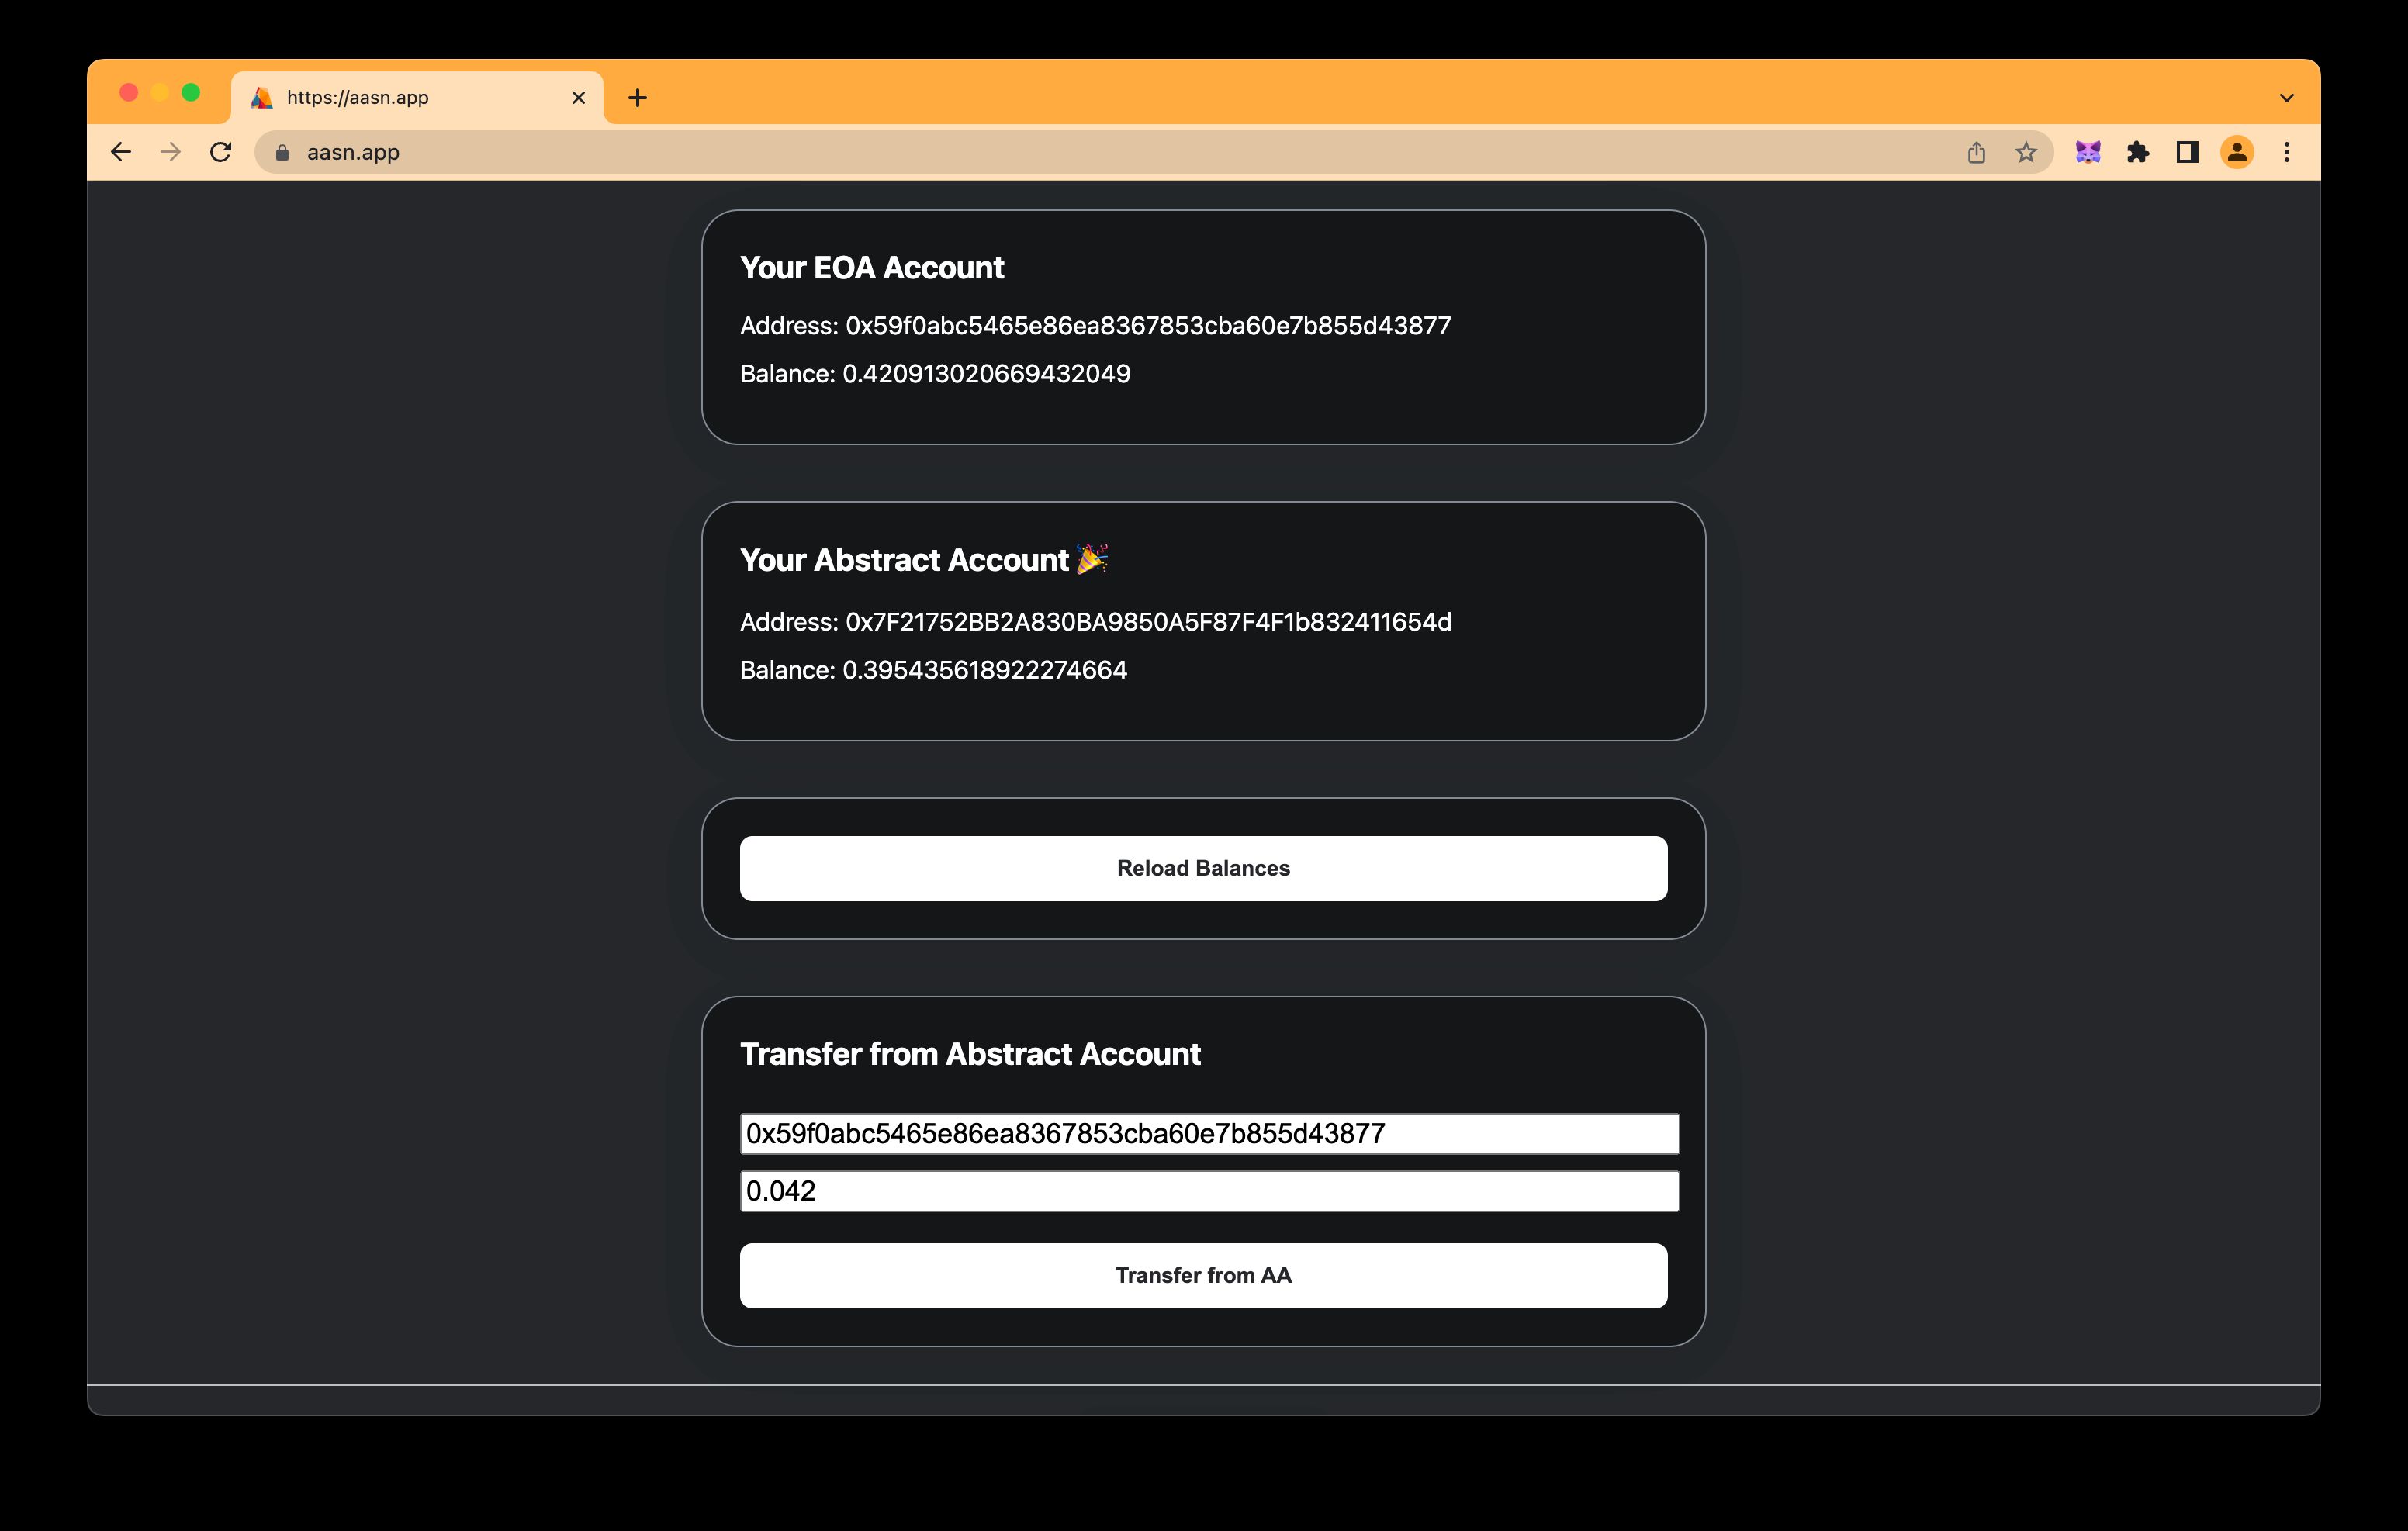View site info via the lock icon
This screenshot has height=1531, width=2408.
(282, 152)
